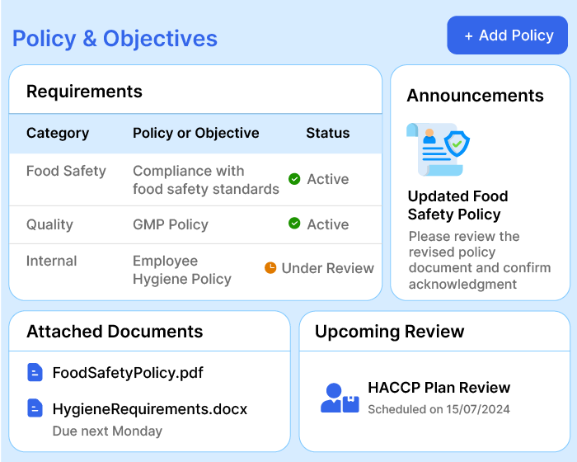The width and height of the screenshot is (577, 462).
Task: Open the FoodSafetyPolicy.pdf document
Action: point(128,373)
